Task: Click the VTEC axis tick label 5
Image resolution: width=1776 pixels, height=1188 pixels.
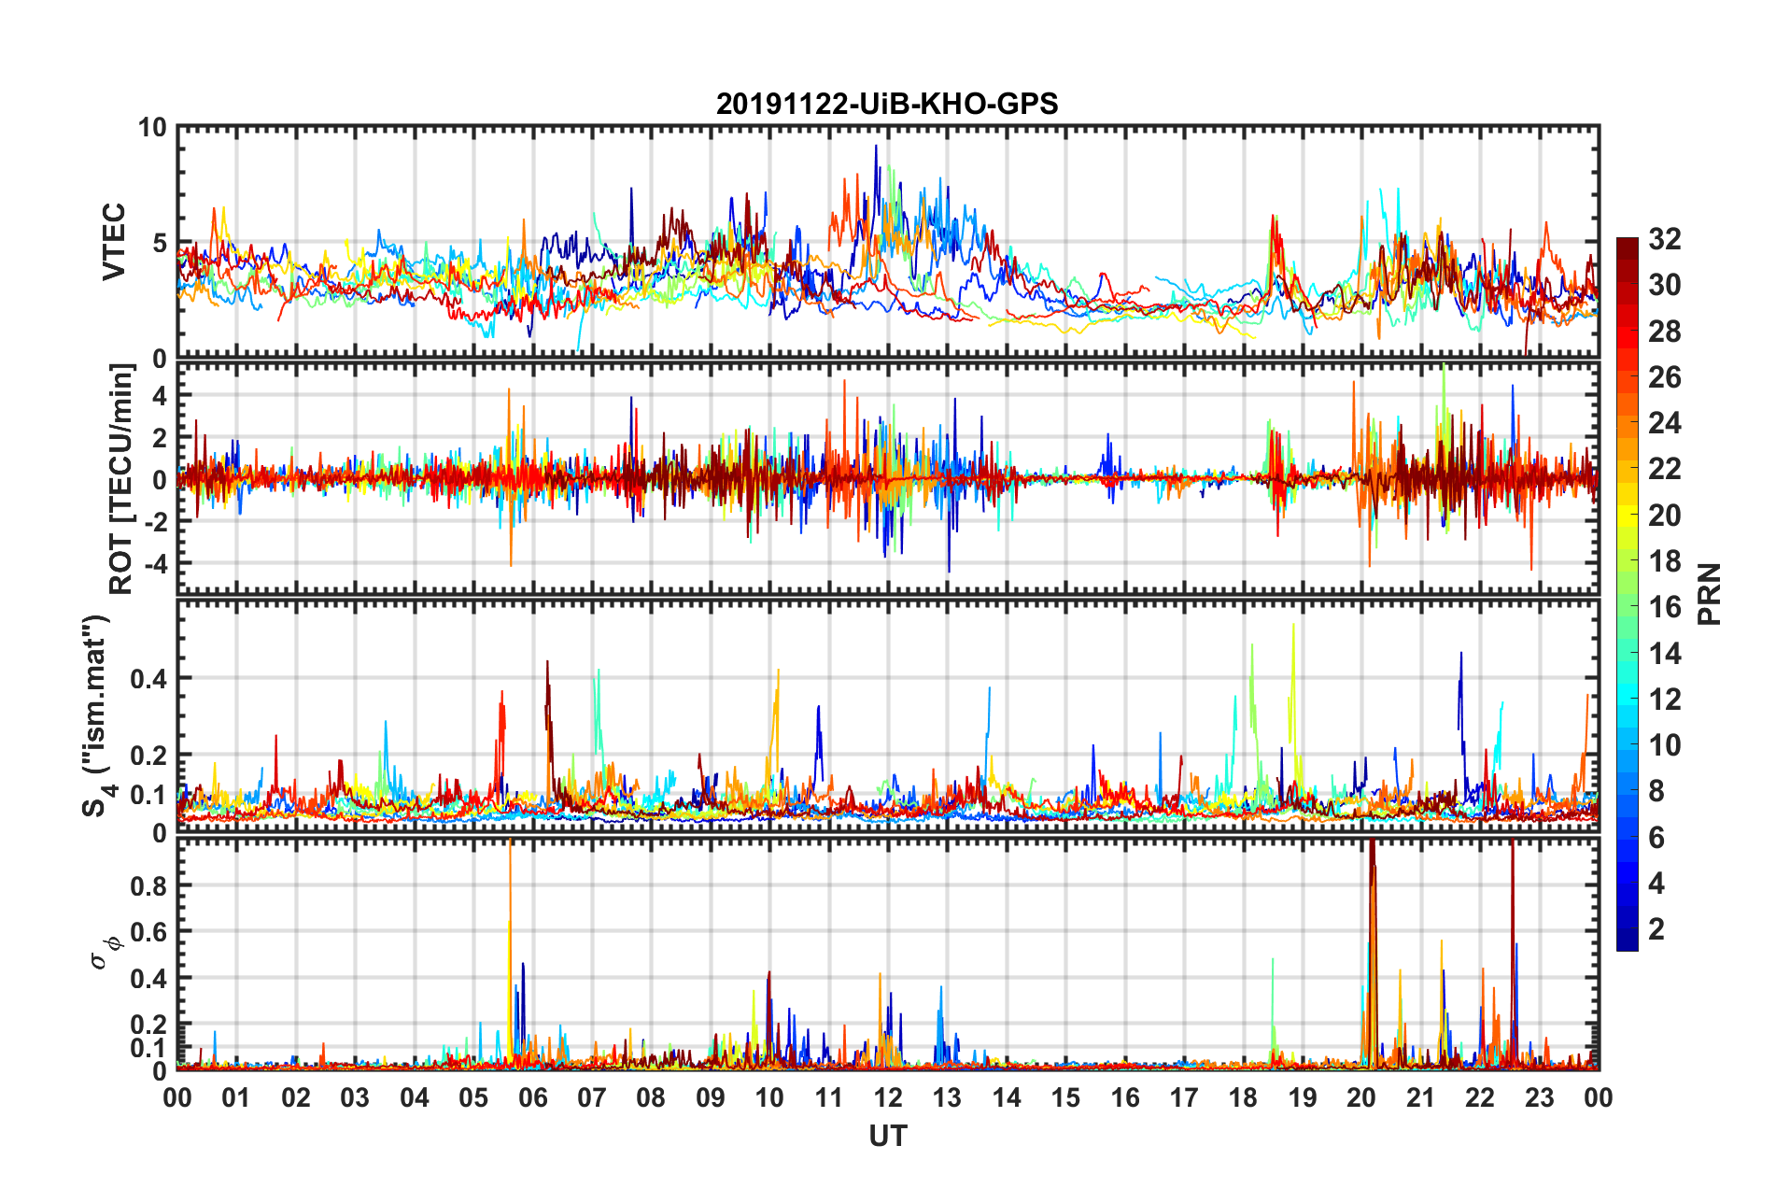Action: [160, 244]
